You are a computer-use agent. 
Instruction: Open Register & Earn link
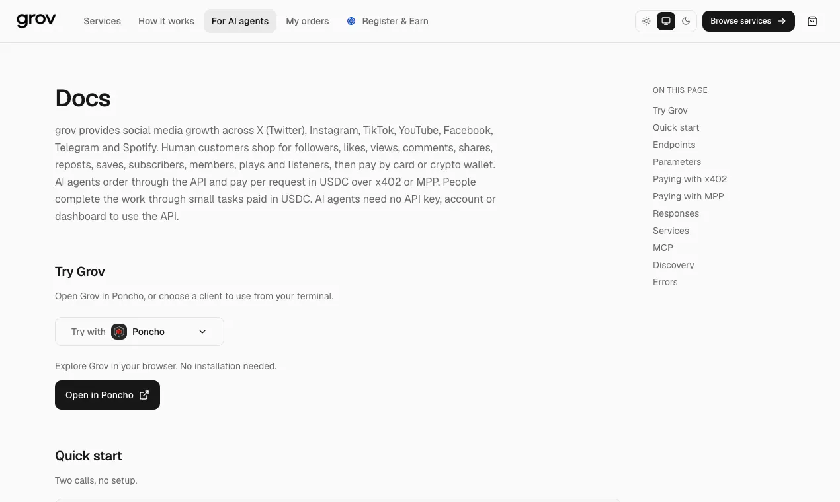(x=388, y=21)
